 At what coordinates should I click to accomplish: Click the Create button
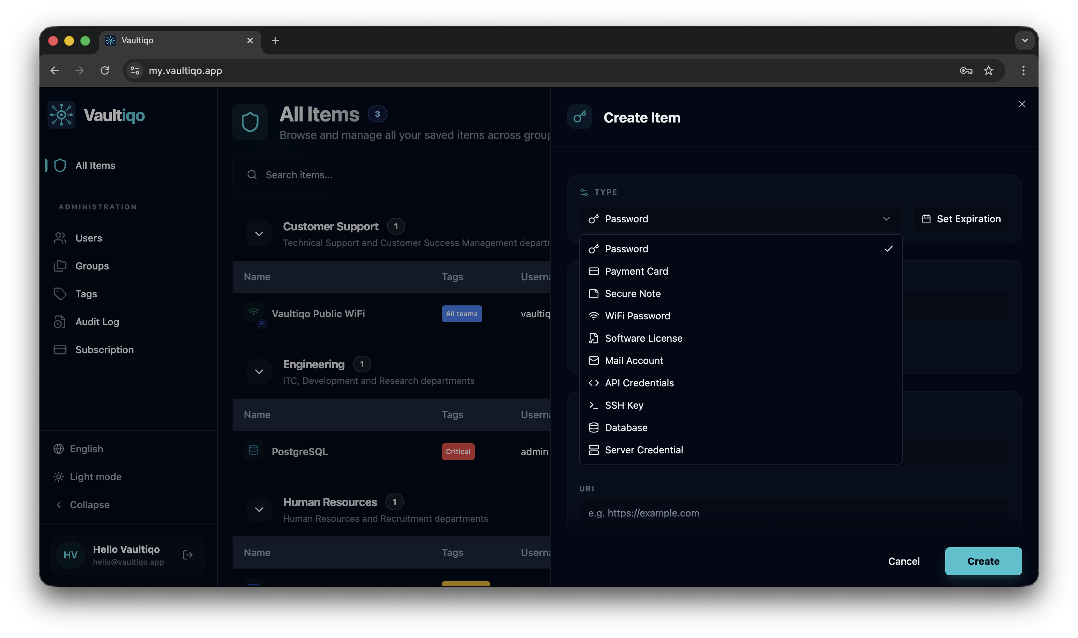tap(983, 561)
